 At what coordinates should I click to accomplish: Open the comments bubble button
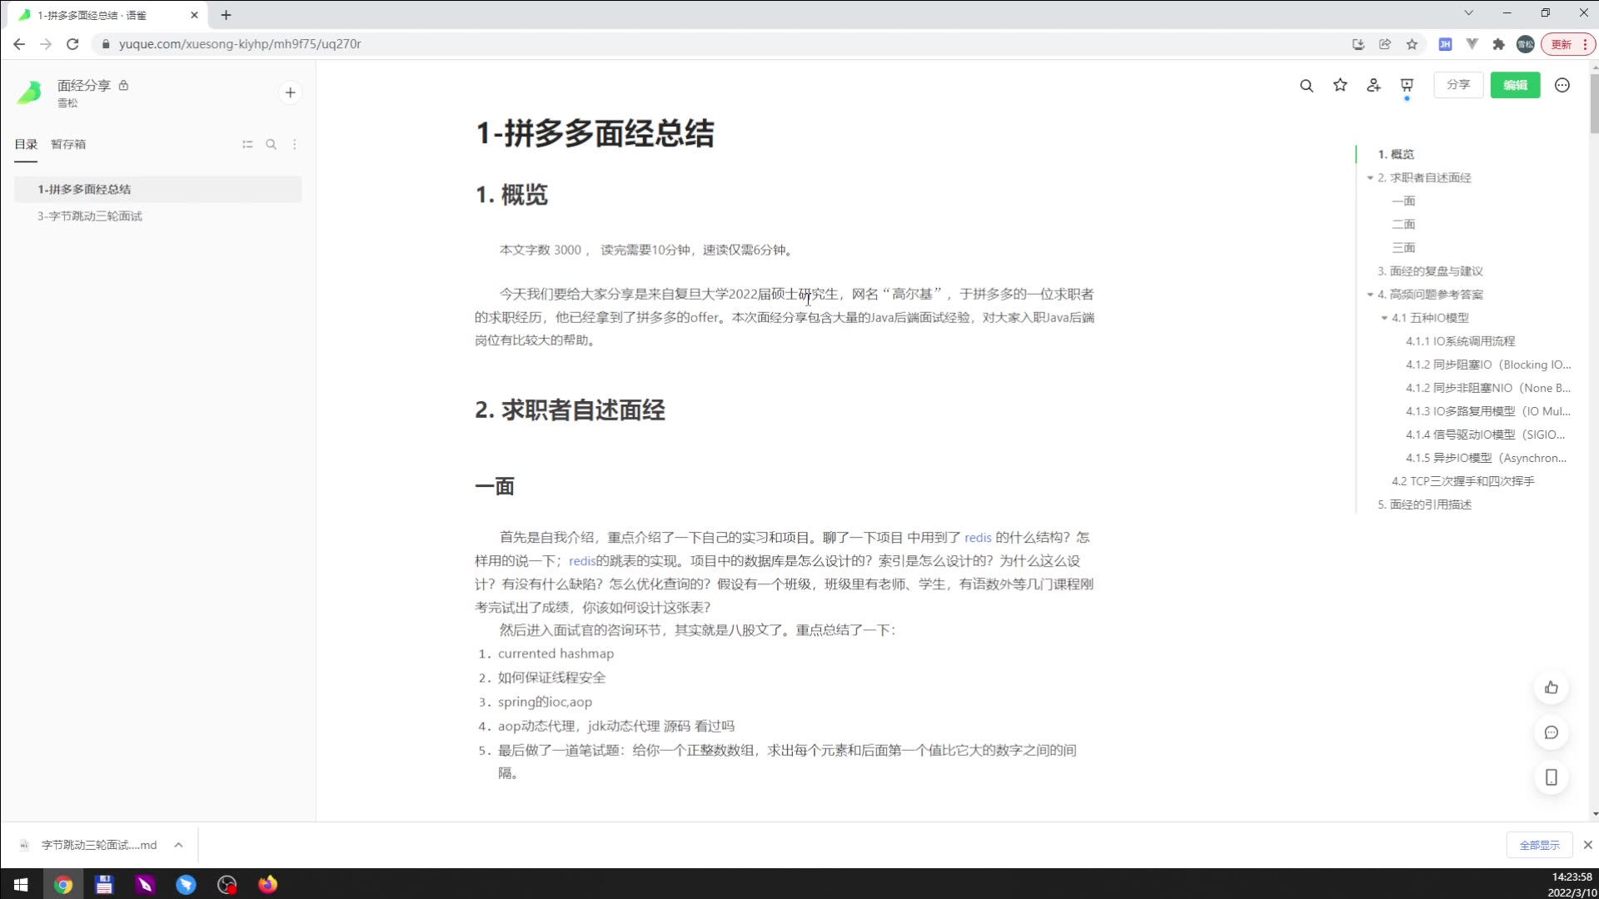(1551, 733)
